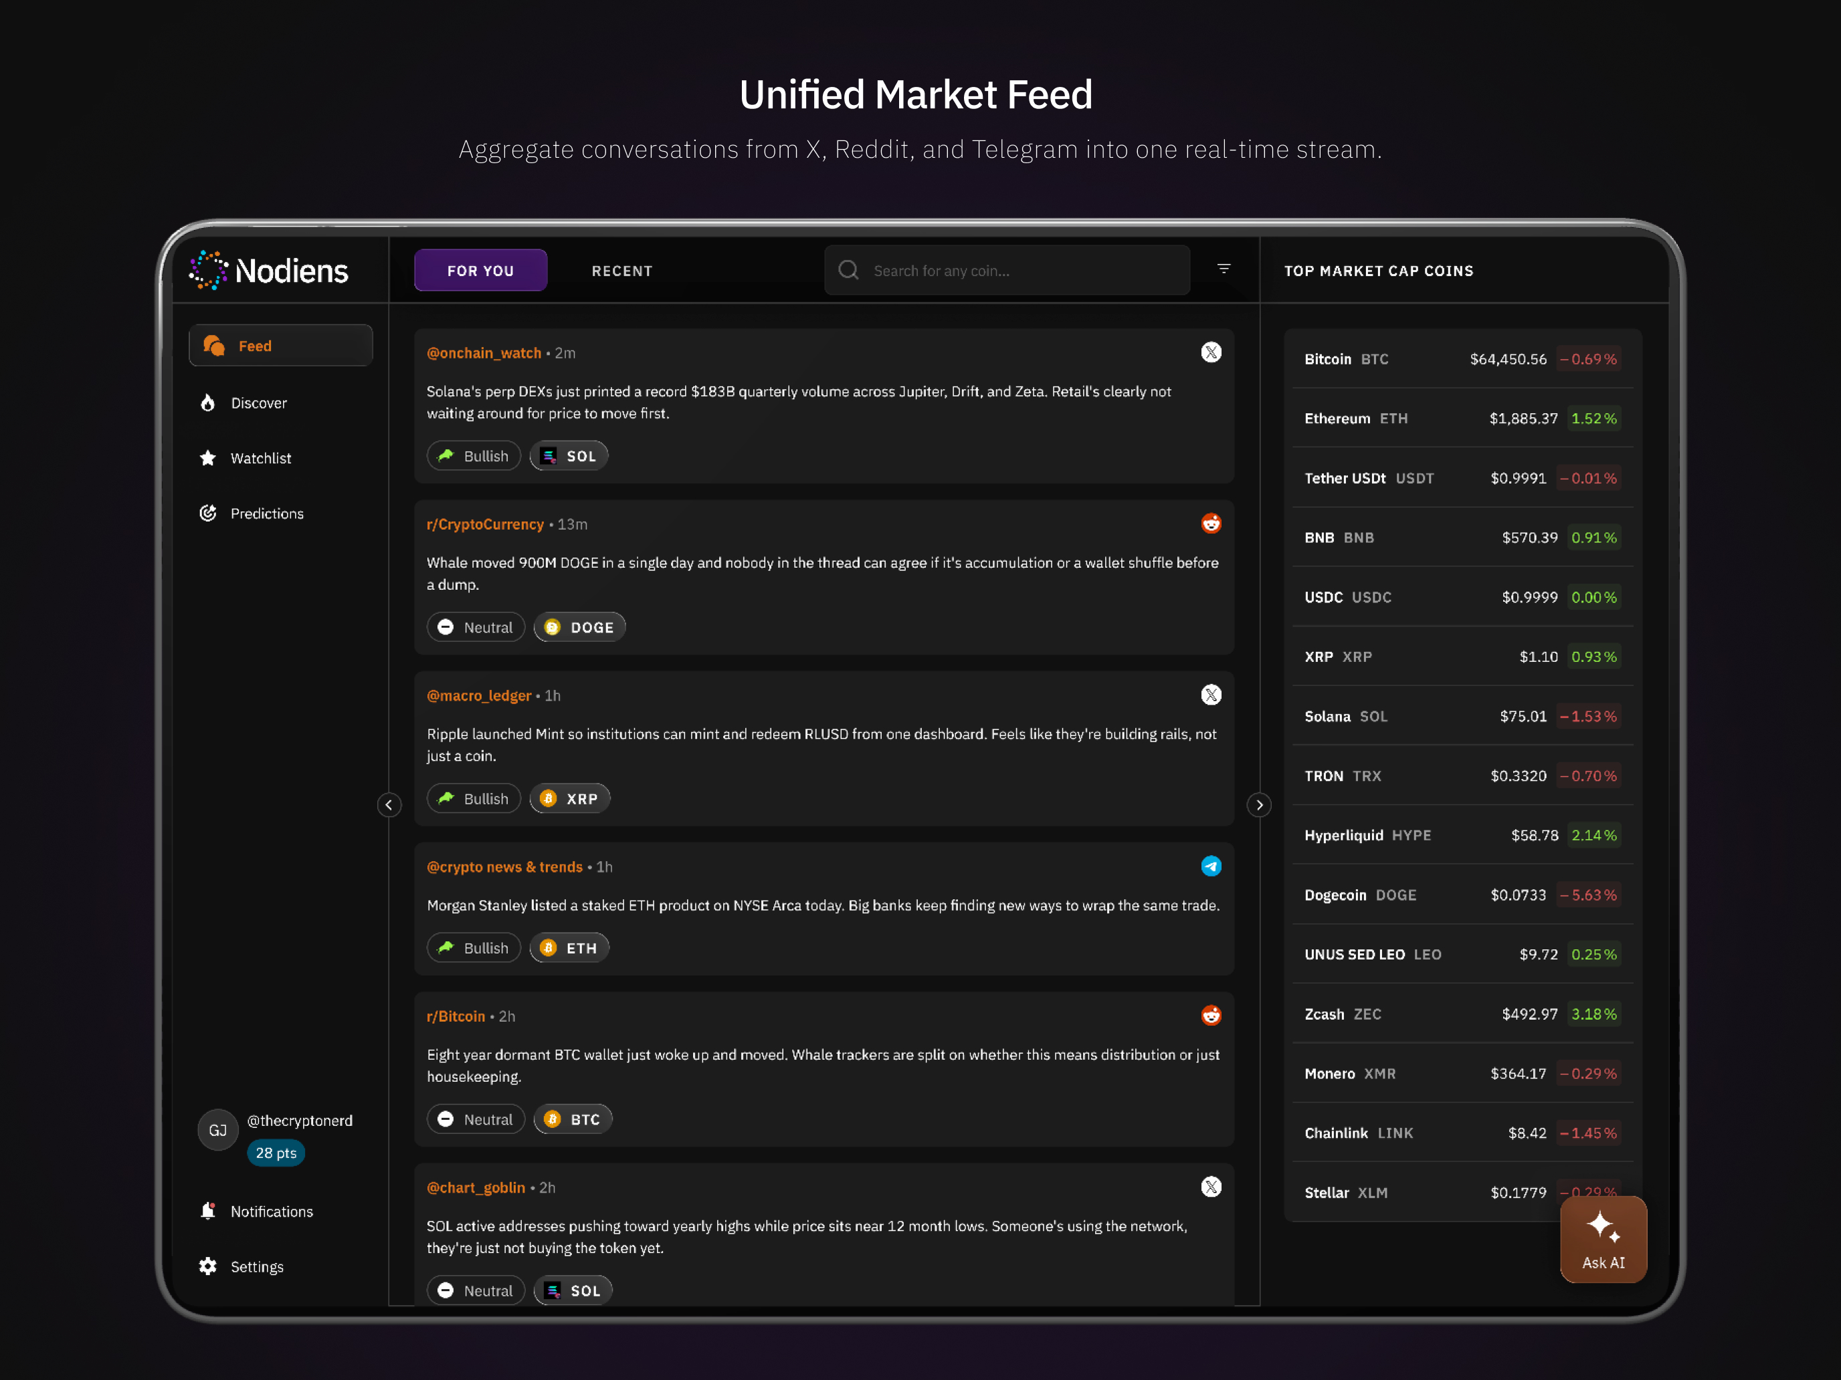Open Reddit source icon on r/Bitcoin post
Viewport: 1841px width, 1380px height.
coord(1211,1016)
